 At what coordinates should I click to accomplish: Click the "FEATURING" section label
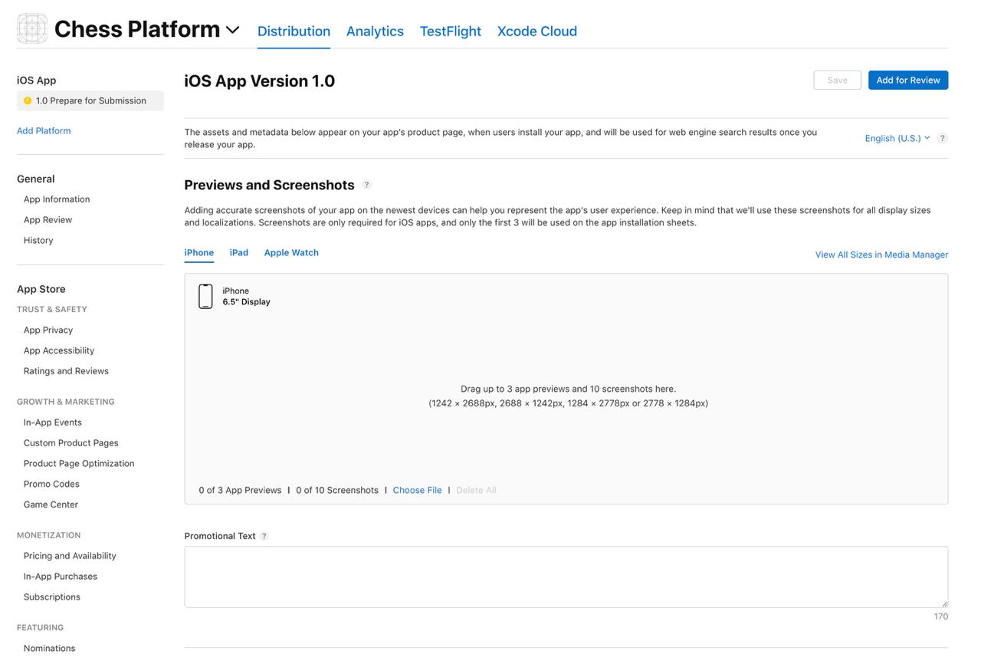tap(41, 628)
